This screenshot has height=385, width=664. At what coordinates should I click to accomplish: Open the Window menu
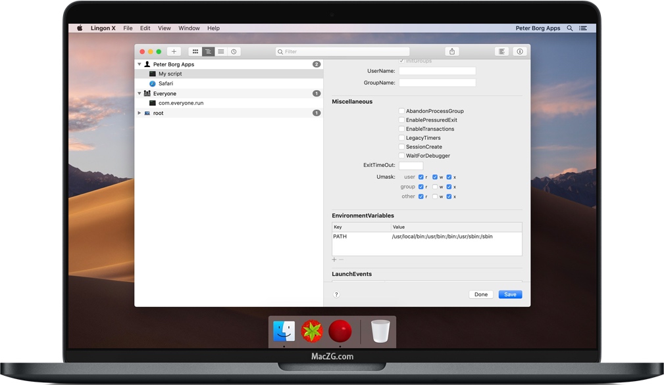tap(189, 28)
